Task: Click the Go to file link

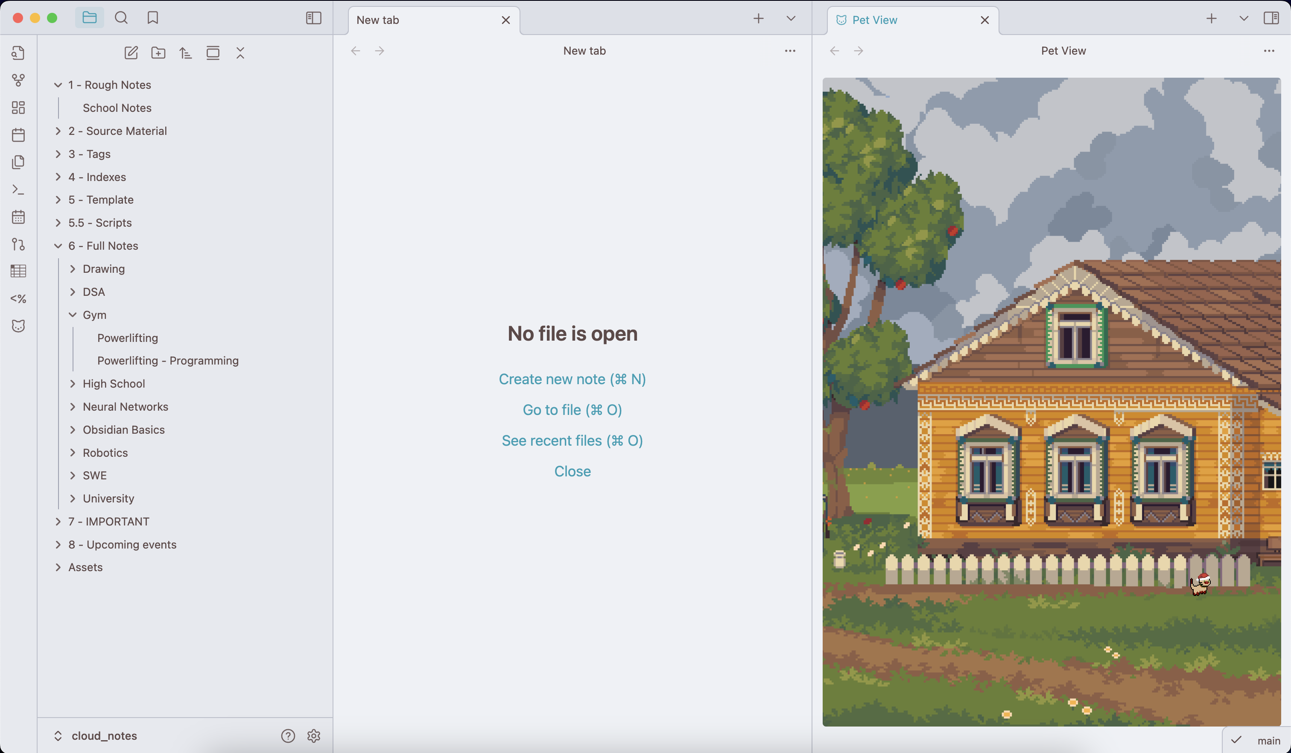Action: 572,410
